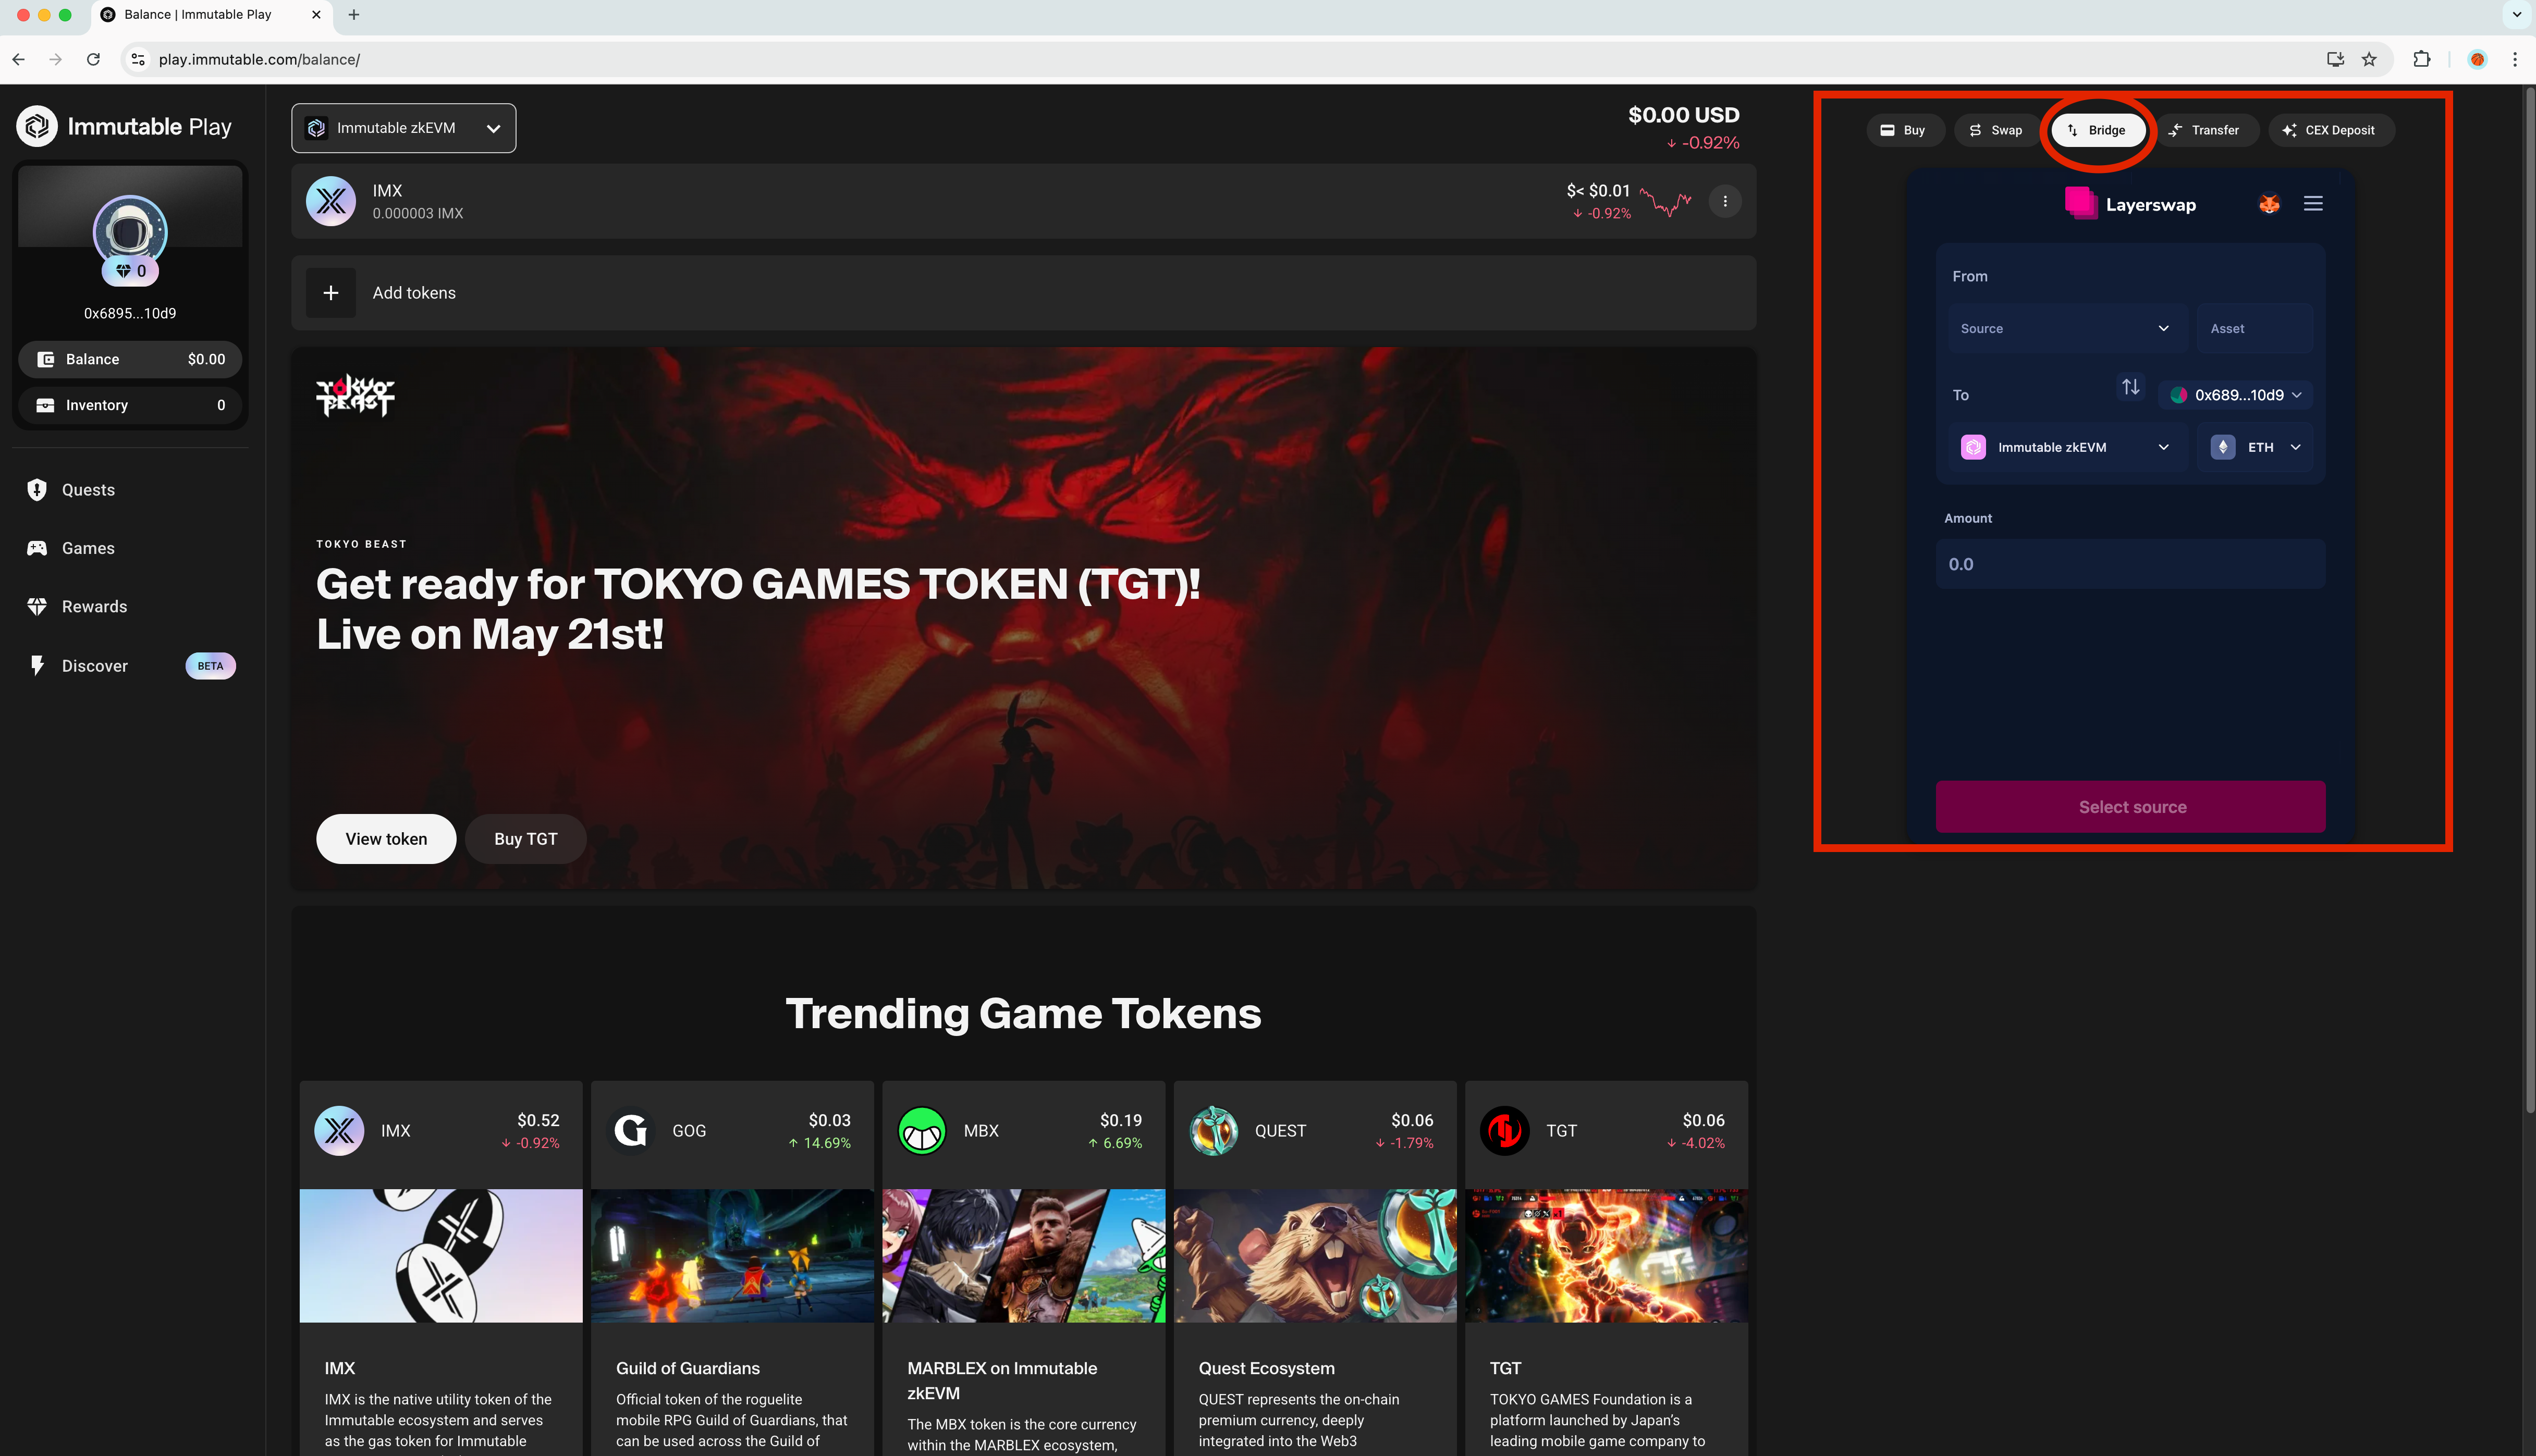Click the 0.000003 IMX amount text
Image resolution: width=2536 pixels, height=1456 pixels.
(418, 213)
